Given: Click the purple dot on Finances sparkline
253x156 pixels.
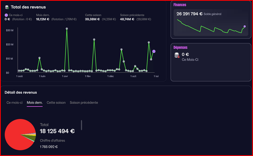Looking at the screenshot, I should tap(244, 26).
